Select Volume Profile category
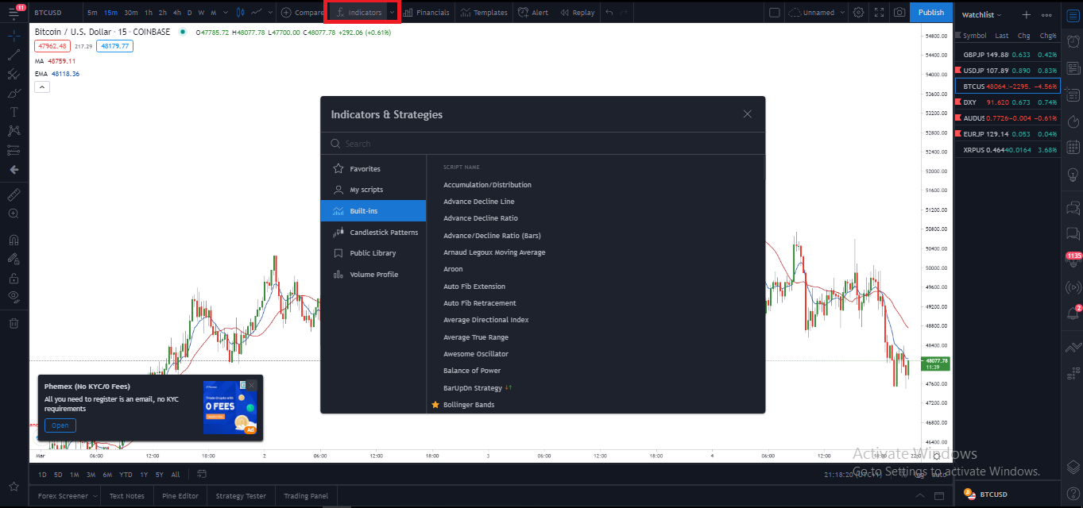The width and height of the screenshot is (1083, 508). pyautogui.click(x=373, y=275)
